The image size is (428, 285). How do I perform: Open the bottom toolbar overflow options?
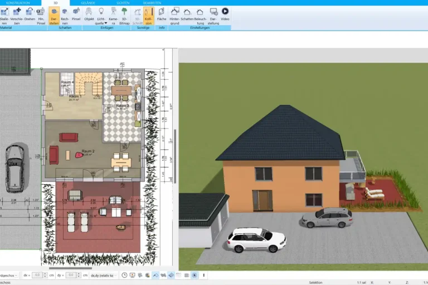203,275
